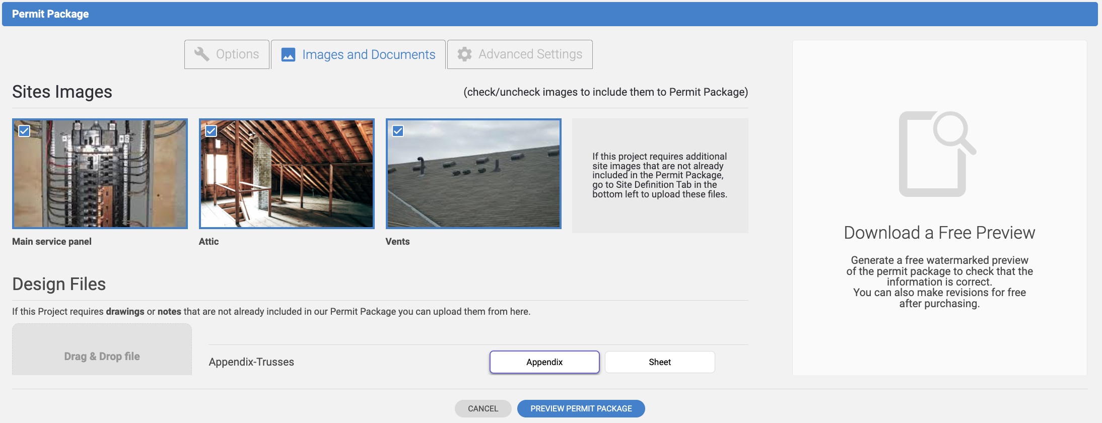Click the Permit Package title bar text

click(50, 14)
